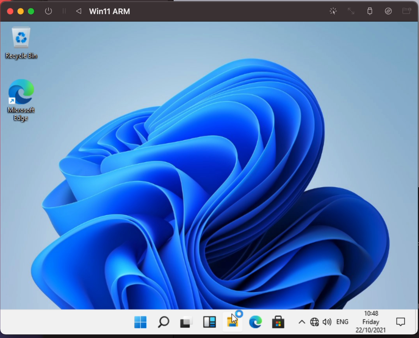
Task: Open the shared directory icon in the UTM toolbar
Action: [x=406, y=11]
